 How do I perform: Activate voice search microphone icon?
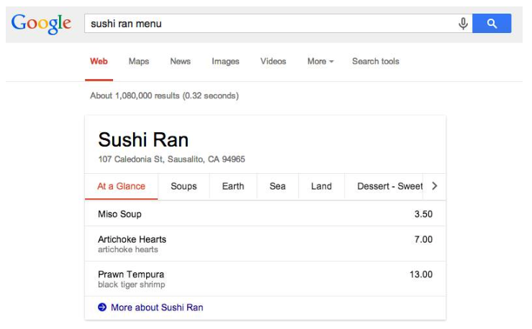pos(463,24)
